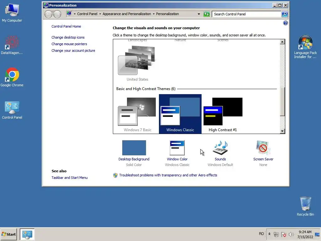Click Personalization breadcrumb
Screen dimensions: 321x241
(x=167, y=14)
